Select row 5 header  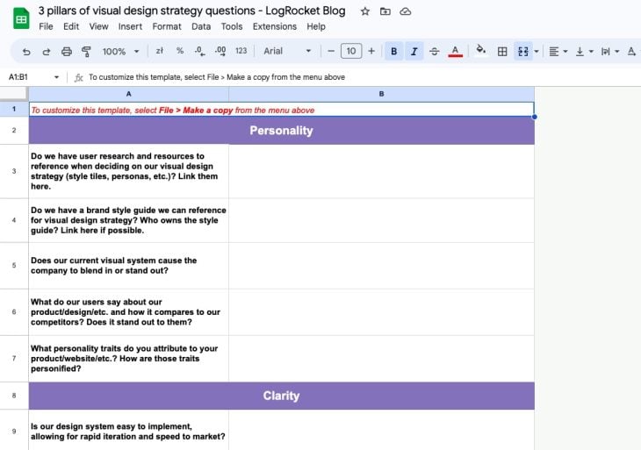[14, 266]
